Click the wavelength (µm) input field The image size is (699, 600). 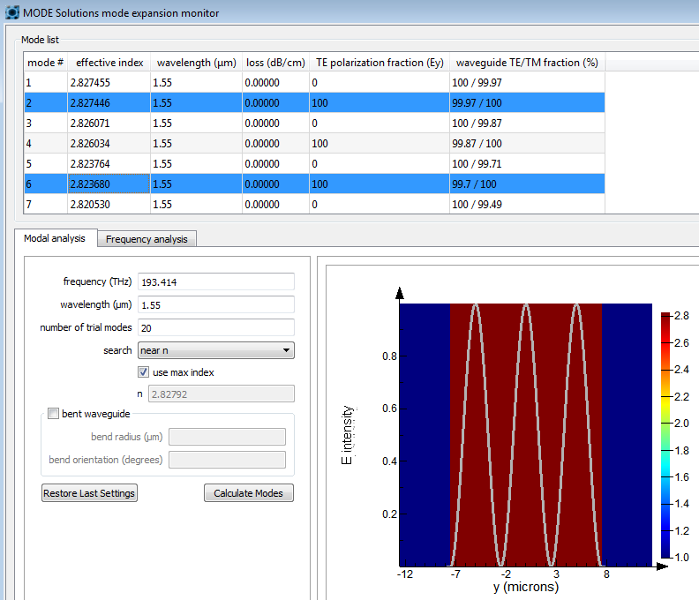tap(215, 305)
